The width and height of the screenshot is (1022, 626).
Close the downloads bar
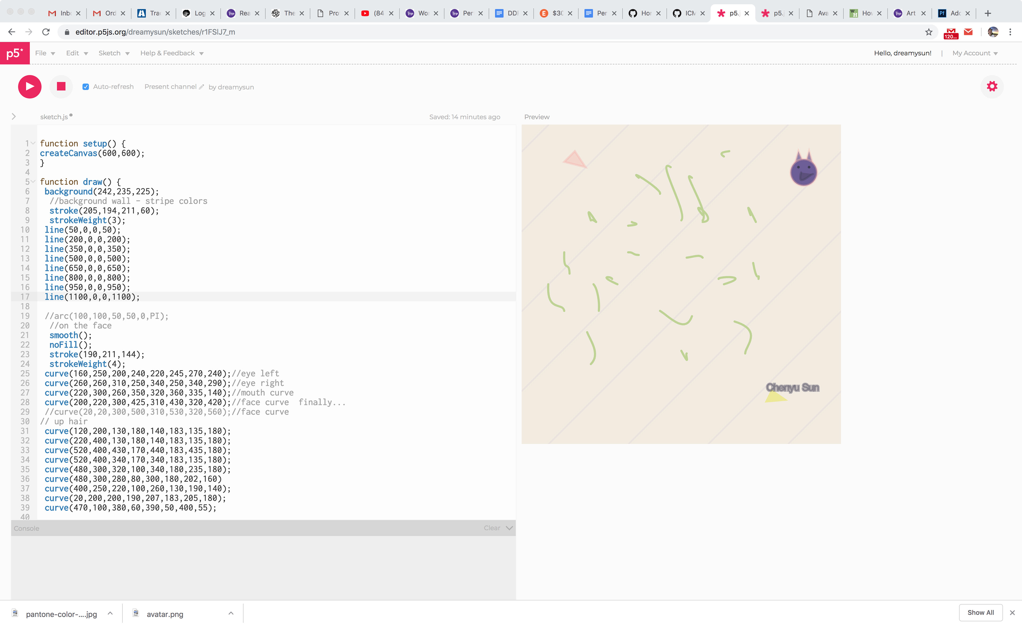[x=1012, y=612]
